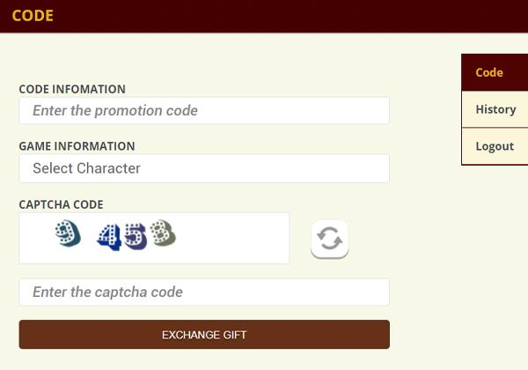Viewport: 528px width, 370px height.
Task: Click the gray-green digit 8 in the captcha
Action: pyautogui.click(x=163, y=233)
